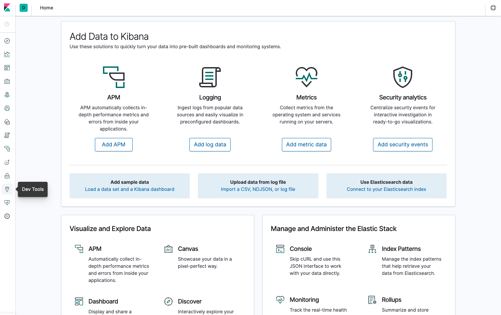Click the Add metric data button
Viewport: 501px width, 315px height.
point(307,145)
